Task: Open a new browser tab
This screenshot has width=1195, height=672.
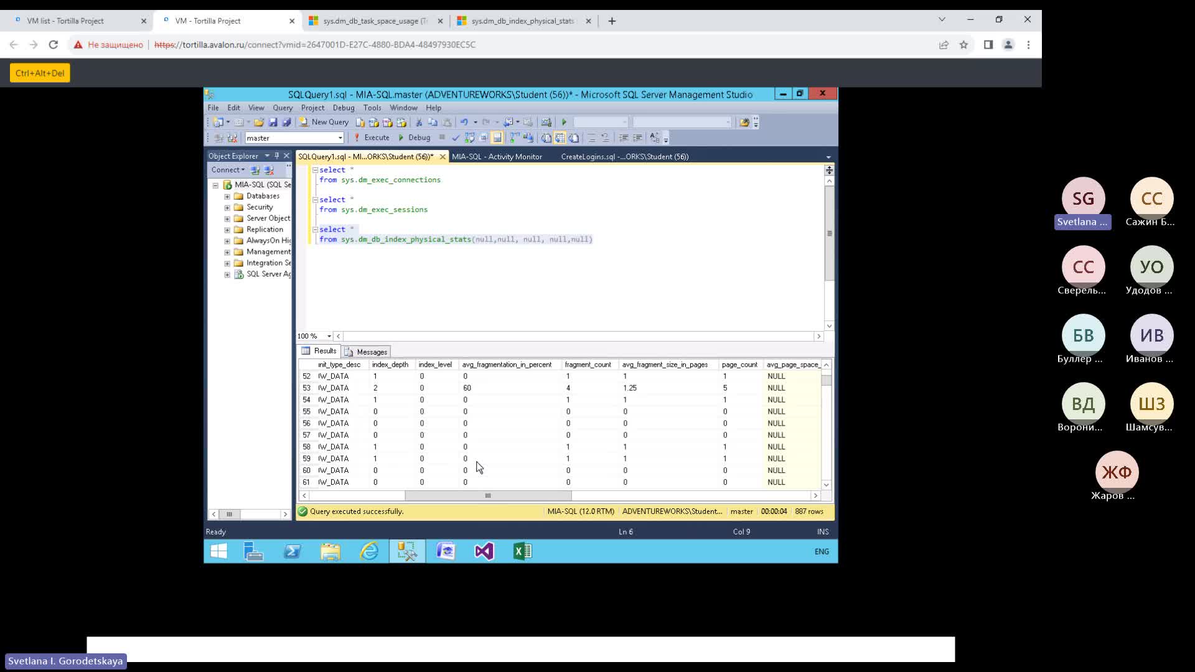Action: coord(612,21)
